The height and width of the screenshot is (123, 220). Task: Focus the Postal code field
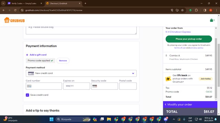(x=128, y=86)
